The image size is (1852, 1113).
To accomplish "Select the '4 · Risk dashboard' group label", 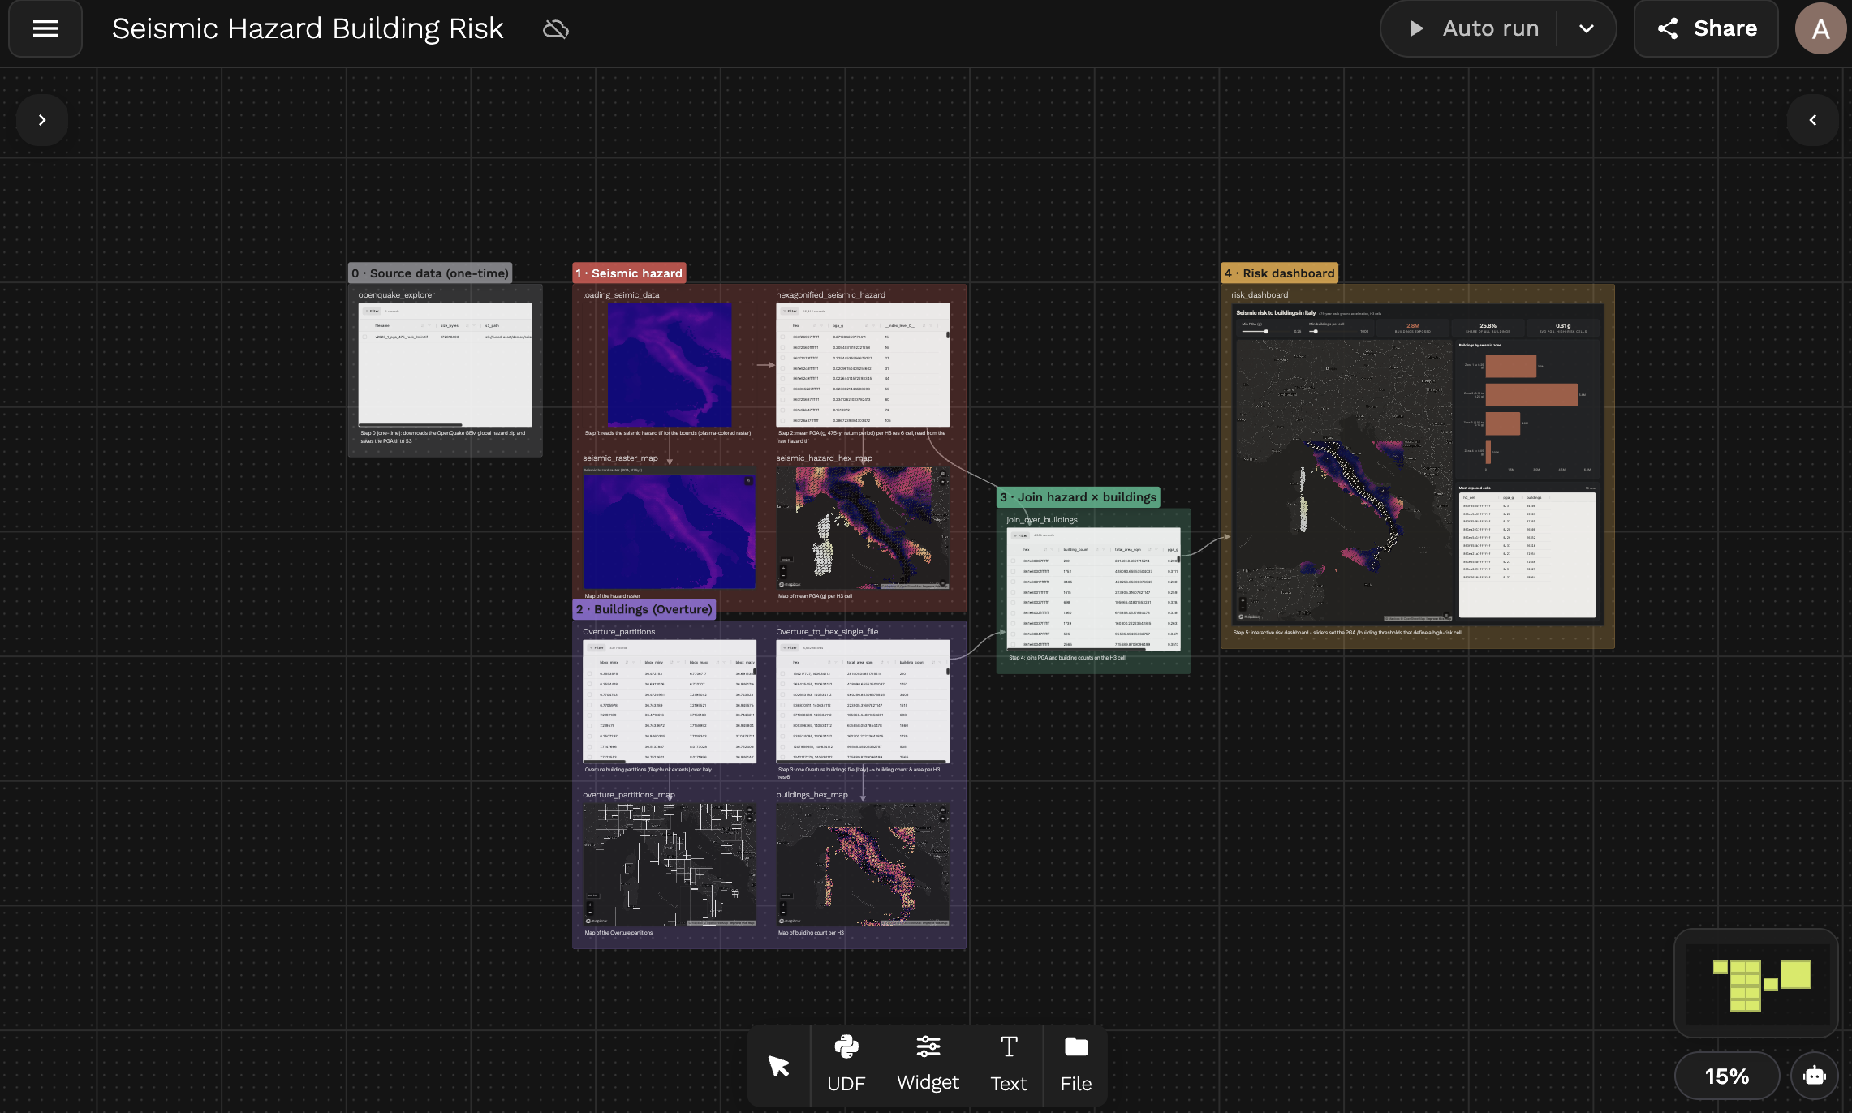I will (1279, 273).
